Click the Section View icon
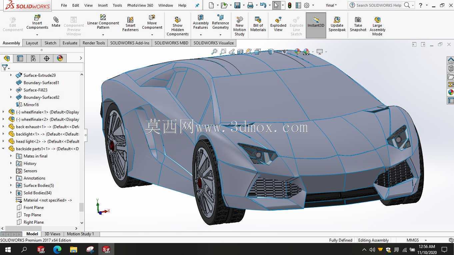The width and height of the screenshot is (454, 255). (x=240, y=52)
